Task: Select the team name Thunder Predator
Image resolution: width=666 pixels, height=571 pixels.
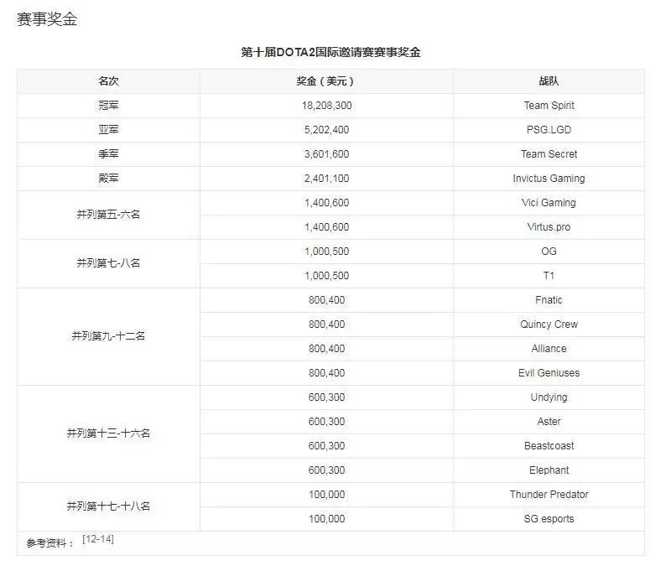Action: tap(549, 494)
